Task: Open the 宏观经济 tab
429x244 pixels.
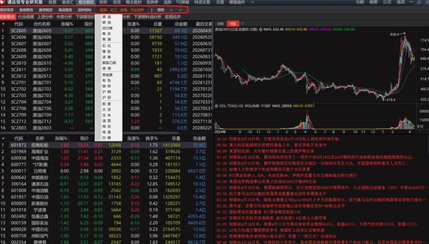Action: pyautogui.click(x=172, y=17)
